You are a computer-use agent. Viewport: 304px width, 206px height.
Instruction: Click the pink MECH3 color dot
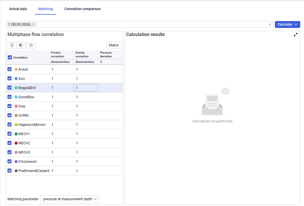coord(16,152)
